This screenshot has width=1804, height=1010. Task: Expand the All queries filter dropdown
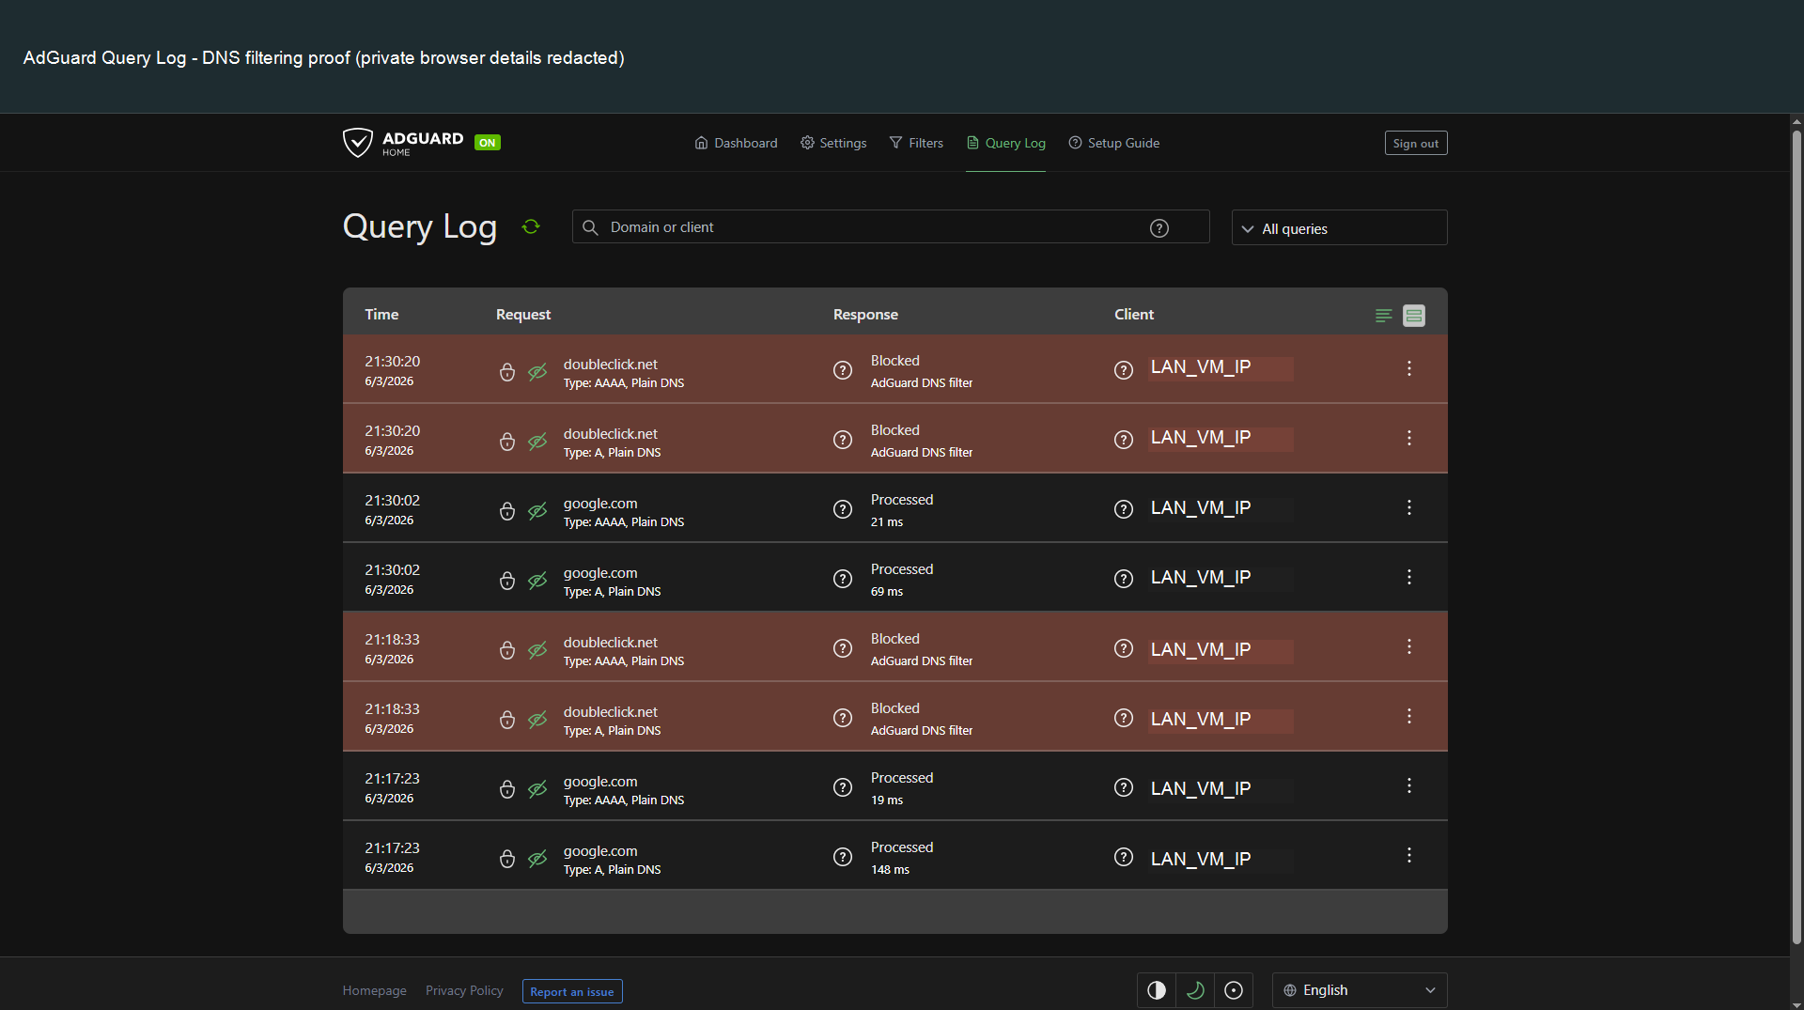pos(1339,228)
